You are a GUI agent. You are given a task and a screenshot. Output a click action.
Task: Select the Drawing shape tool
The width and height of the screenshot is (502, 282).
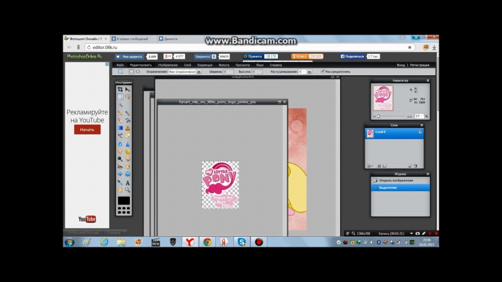click(127, 135)
